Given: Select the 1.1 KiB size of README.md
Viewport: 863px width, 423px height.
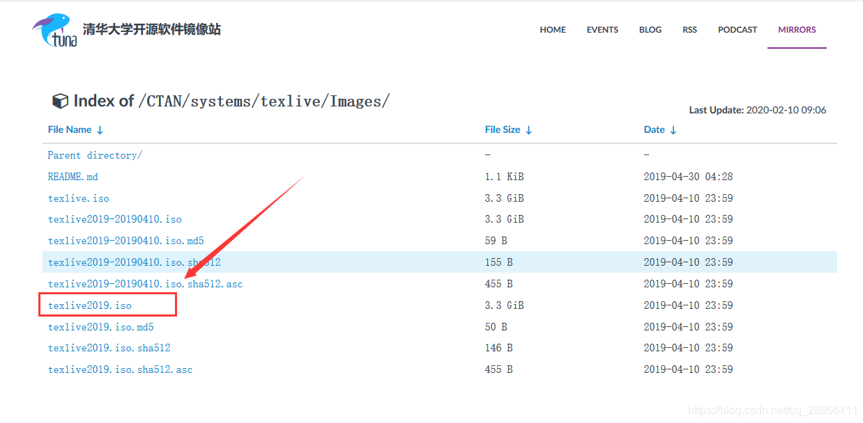Looking at the screenshot, I should 504,177.
